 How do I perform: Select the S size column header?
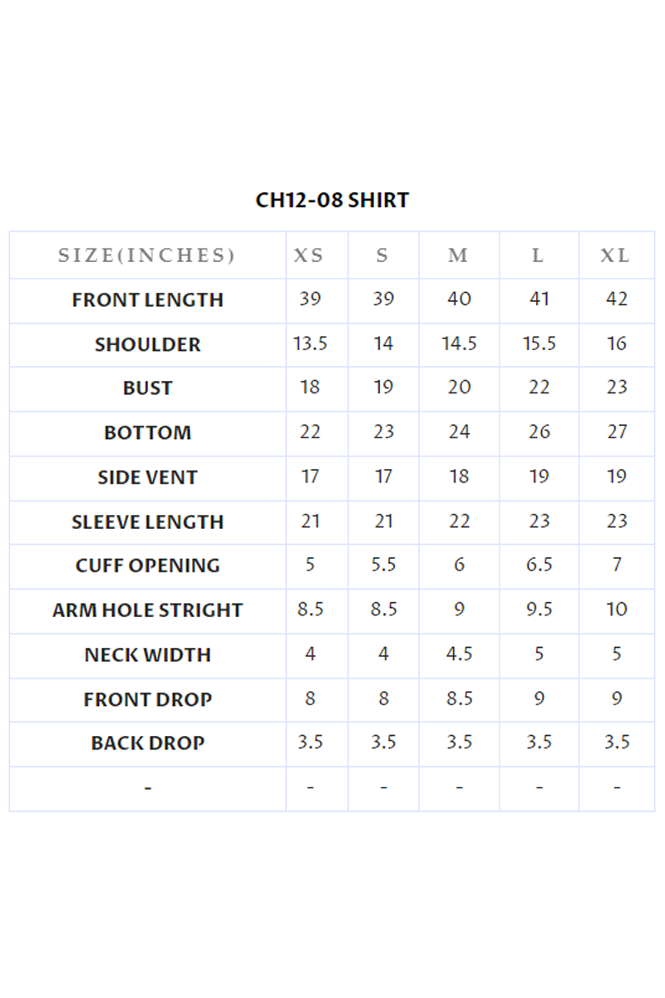click(x=382, y=255)
